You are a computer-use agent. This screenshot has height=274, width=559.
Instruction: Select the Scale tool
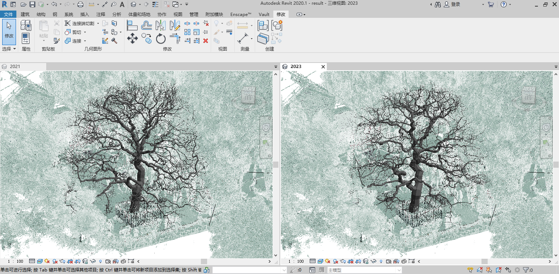point(197,32)
